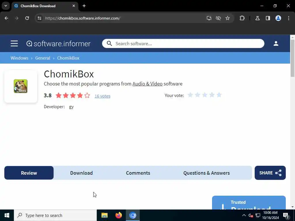Click the 3.8 rating value
295x221 pixels.
(x=48, y=96)
